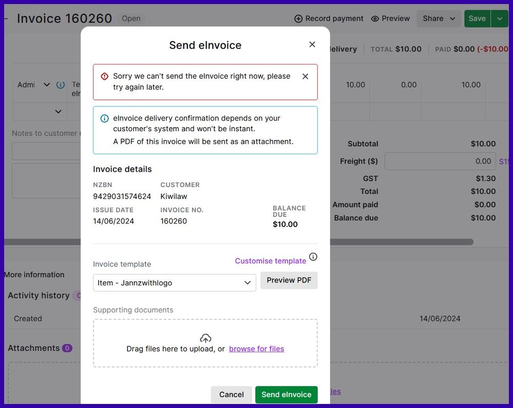Viewport: 513px width, 408px height.
Task: Click the Preview eye icon
Action: [x=375, y=19]
